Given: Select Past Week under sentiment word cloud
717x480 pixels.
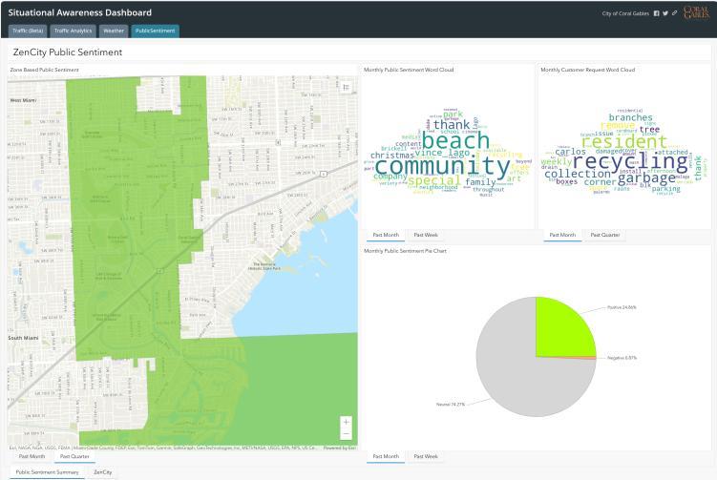Looking at the screenshot, I should point(426,235).
